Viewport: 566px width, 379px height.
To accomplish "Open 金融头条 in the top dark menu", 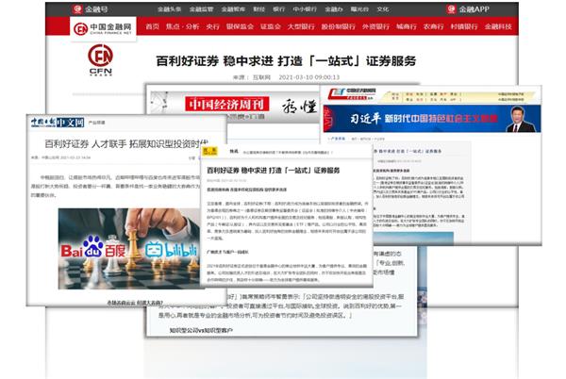I will [x=169, y=9].
